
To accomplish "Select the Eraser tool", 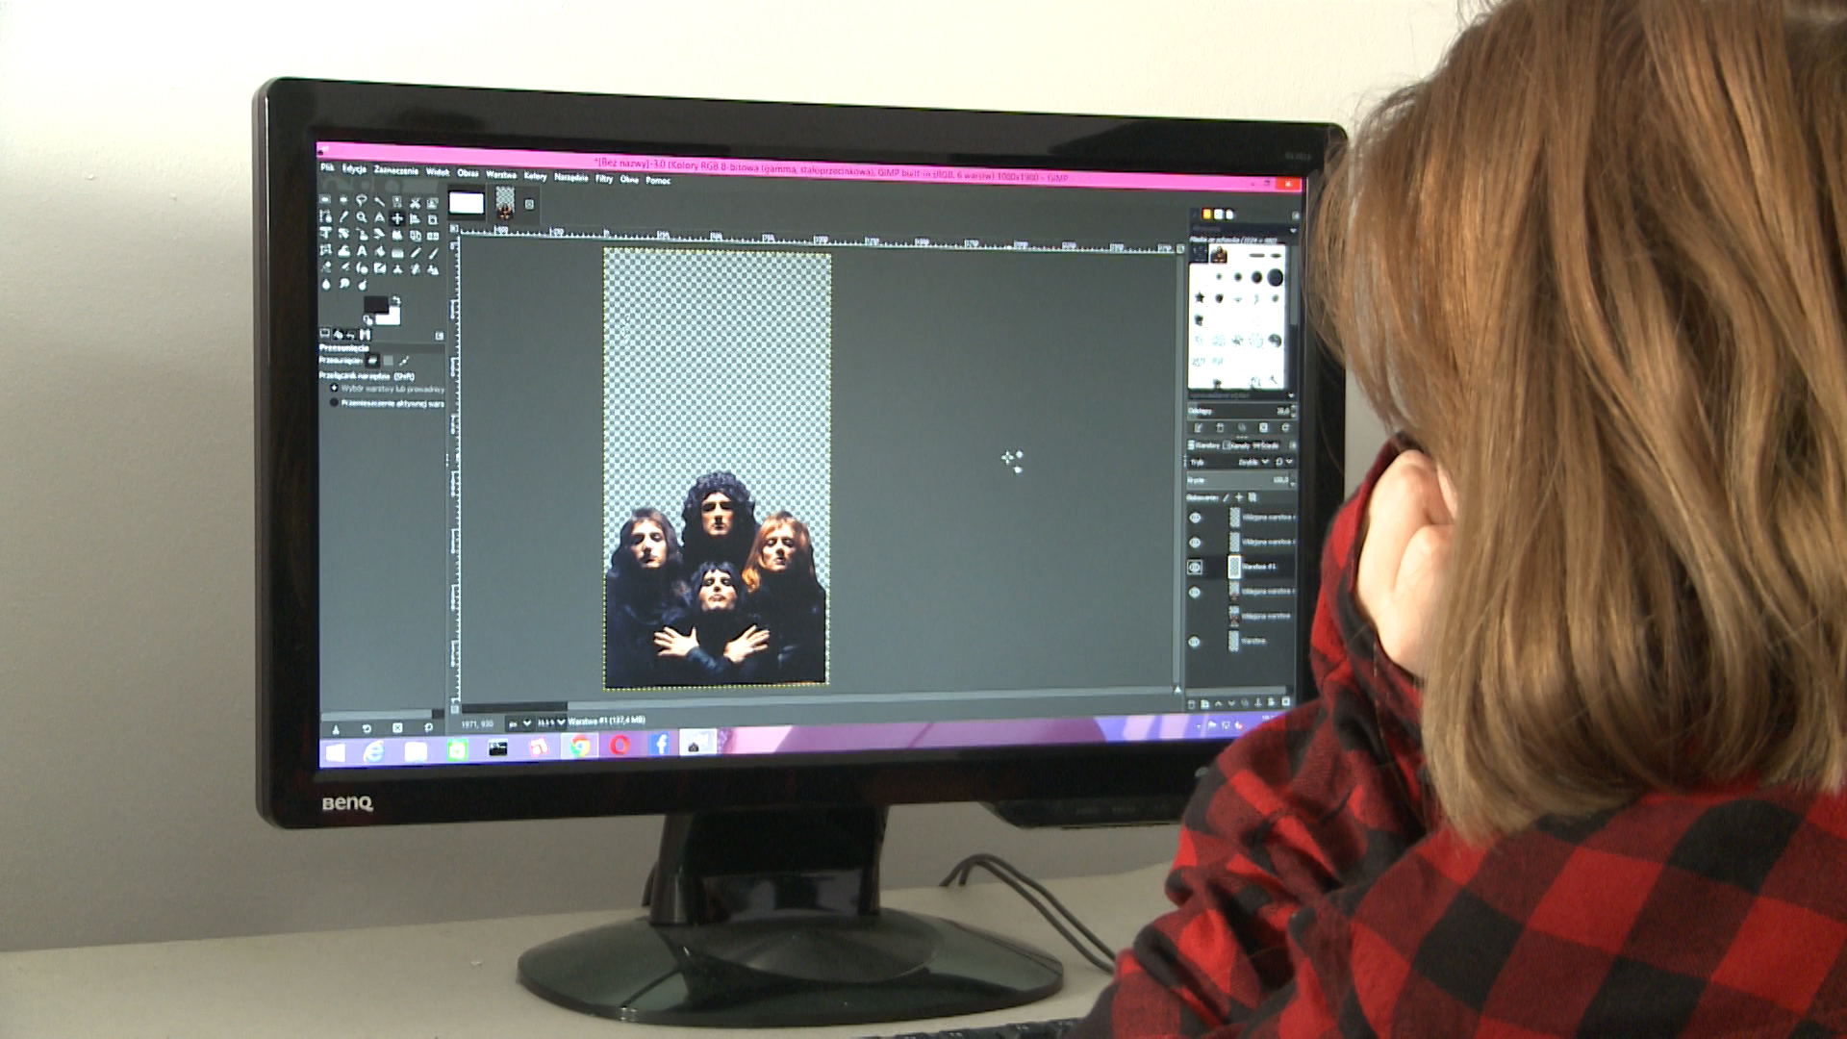I will pyautogui.click(x=325, y=267).
